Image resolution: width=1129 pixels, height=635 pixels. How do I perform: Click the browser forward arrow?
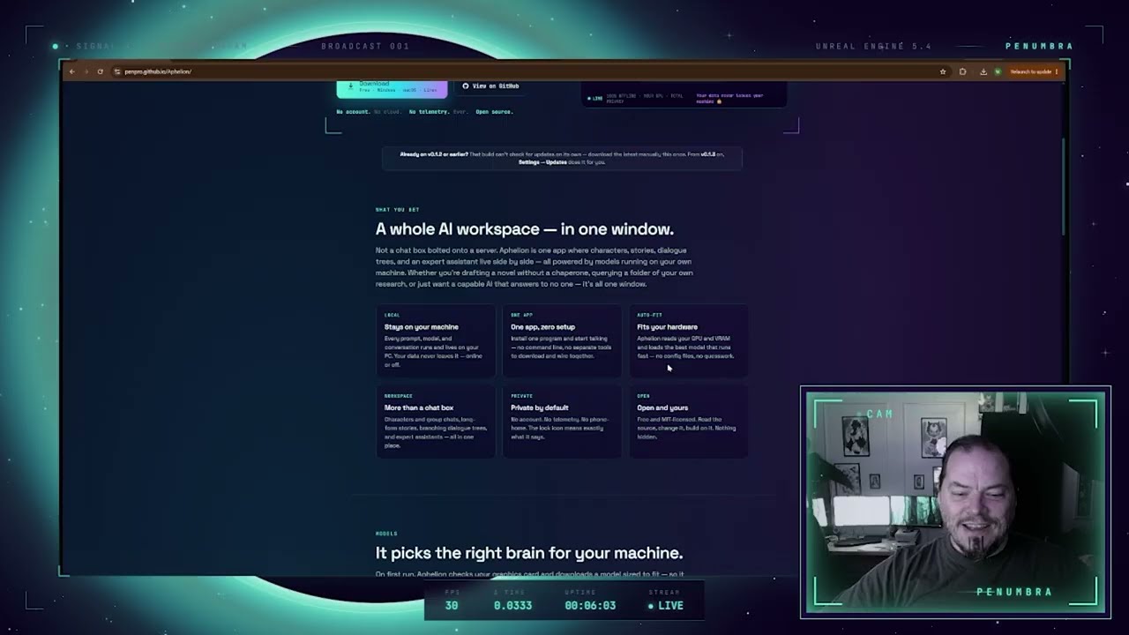coord(86,71)
